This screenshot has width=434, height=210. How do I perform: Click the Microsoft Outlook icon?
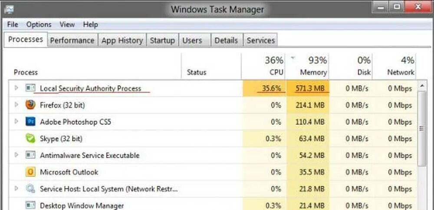coord(30,172)
